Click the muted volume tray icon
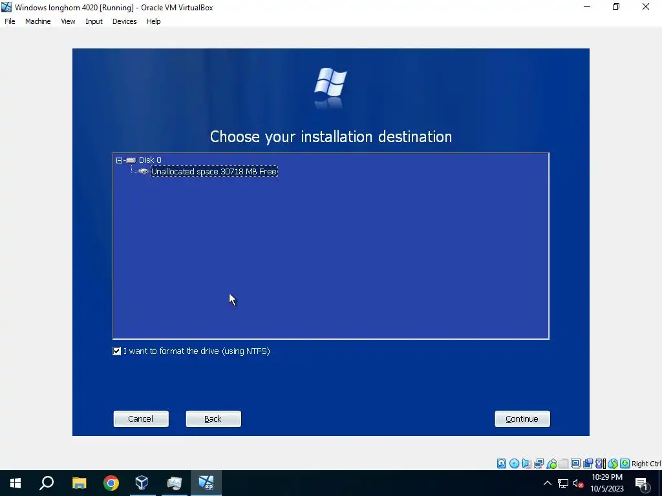 (579, 483)
